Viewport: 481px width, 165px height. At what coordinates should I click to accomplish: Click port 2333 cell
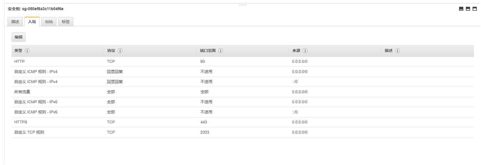point(205,132)
